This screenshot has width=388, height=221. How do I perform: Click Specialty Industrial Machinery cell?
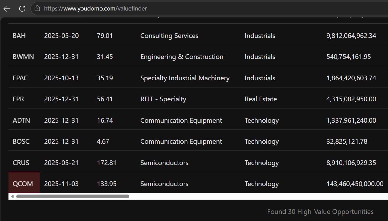click(x=185, y=78)
